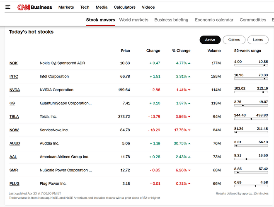Open the Economic calendar tab
The height and width of the screenshot is (207, 274).
coord(214,20)
